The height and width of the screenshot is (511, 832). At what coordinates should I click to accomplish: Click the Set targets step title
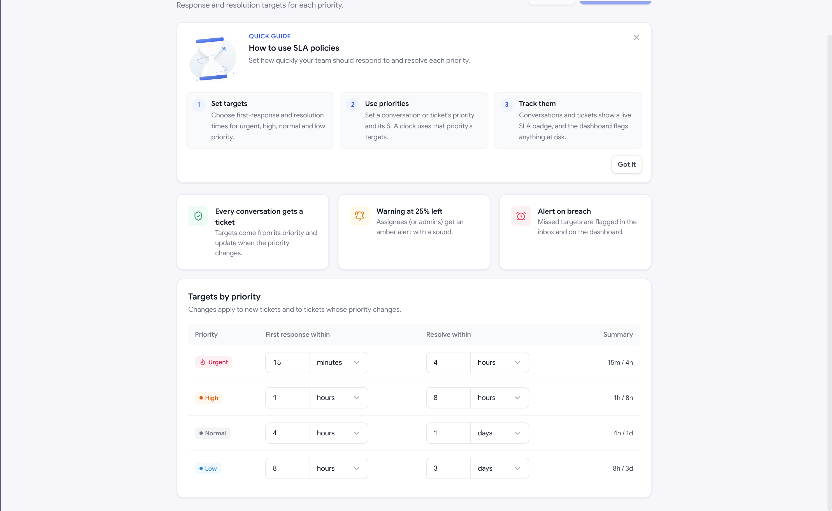click(229, 103)
